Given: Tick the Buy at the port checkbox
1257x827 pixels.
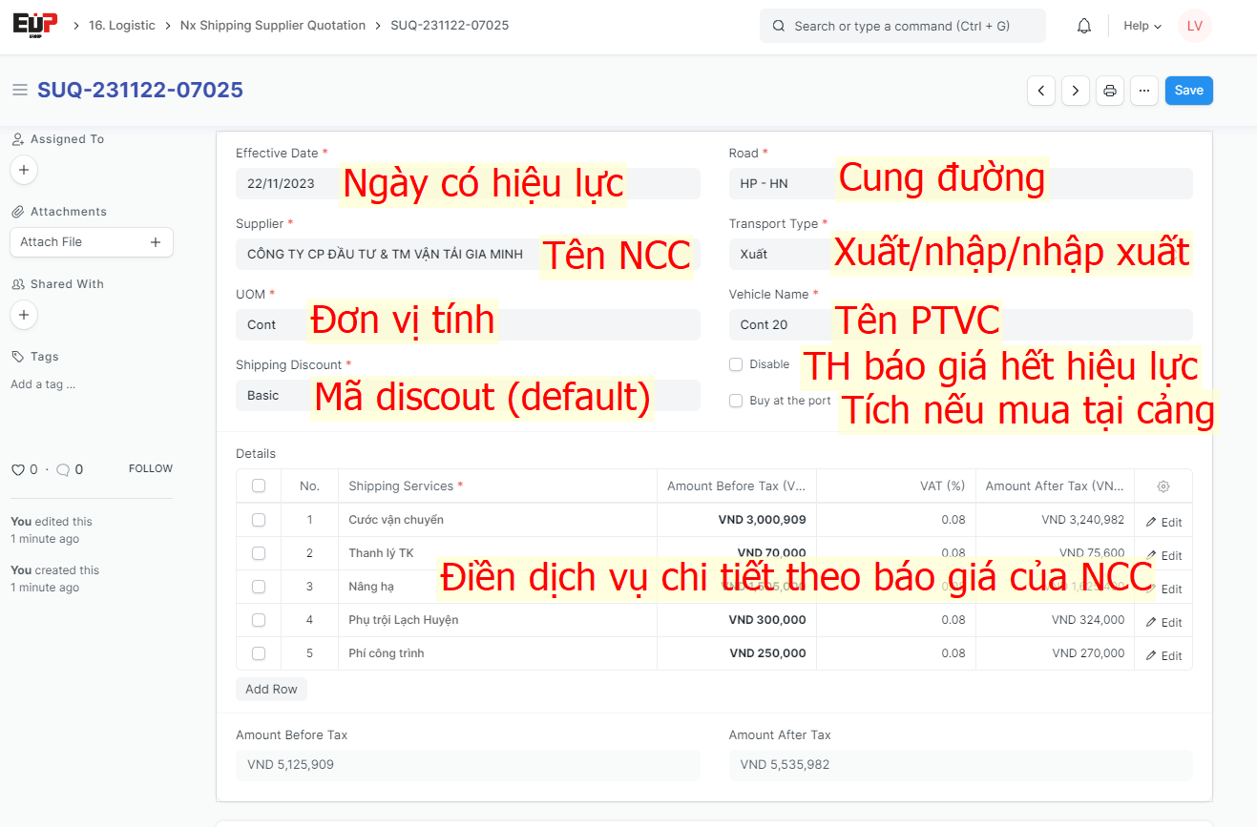Looking at the screenshot, I should [x=736, y=401].
